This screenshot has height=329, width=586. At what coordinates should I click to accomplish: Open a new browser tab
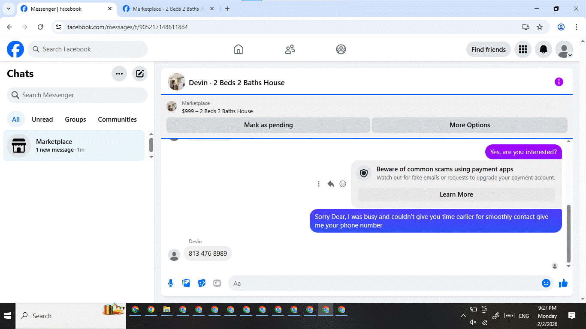[227, 9]
